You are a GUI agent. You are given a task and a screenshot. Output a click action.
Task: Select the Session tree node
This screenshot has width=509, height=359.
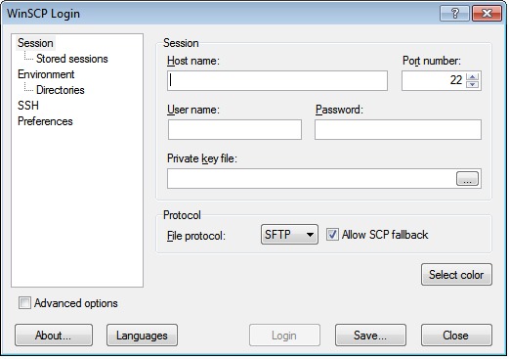35,43
